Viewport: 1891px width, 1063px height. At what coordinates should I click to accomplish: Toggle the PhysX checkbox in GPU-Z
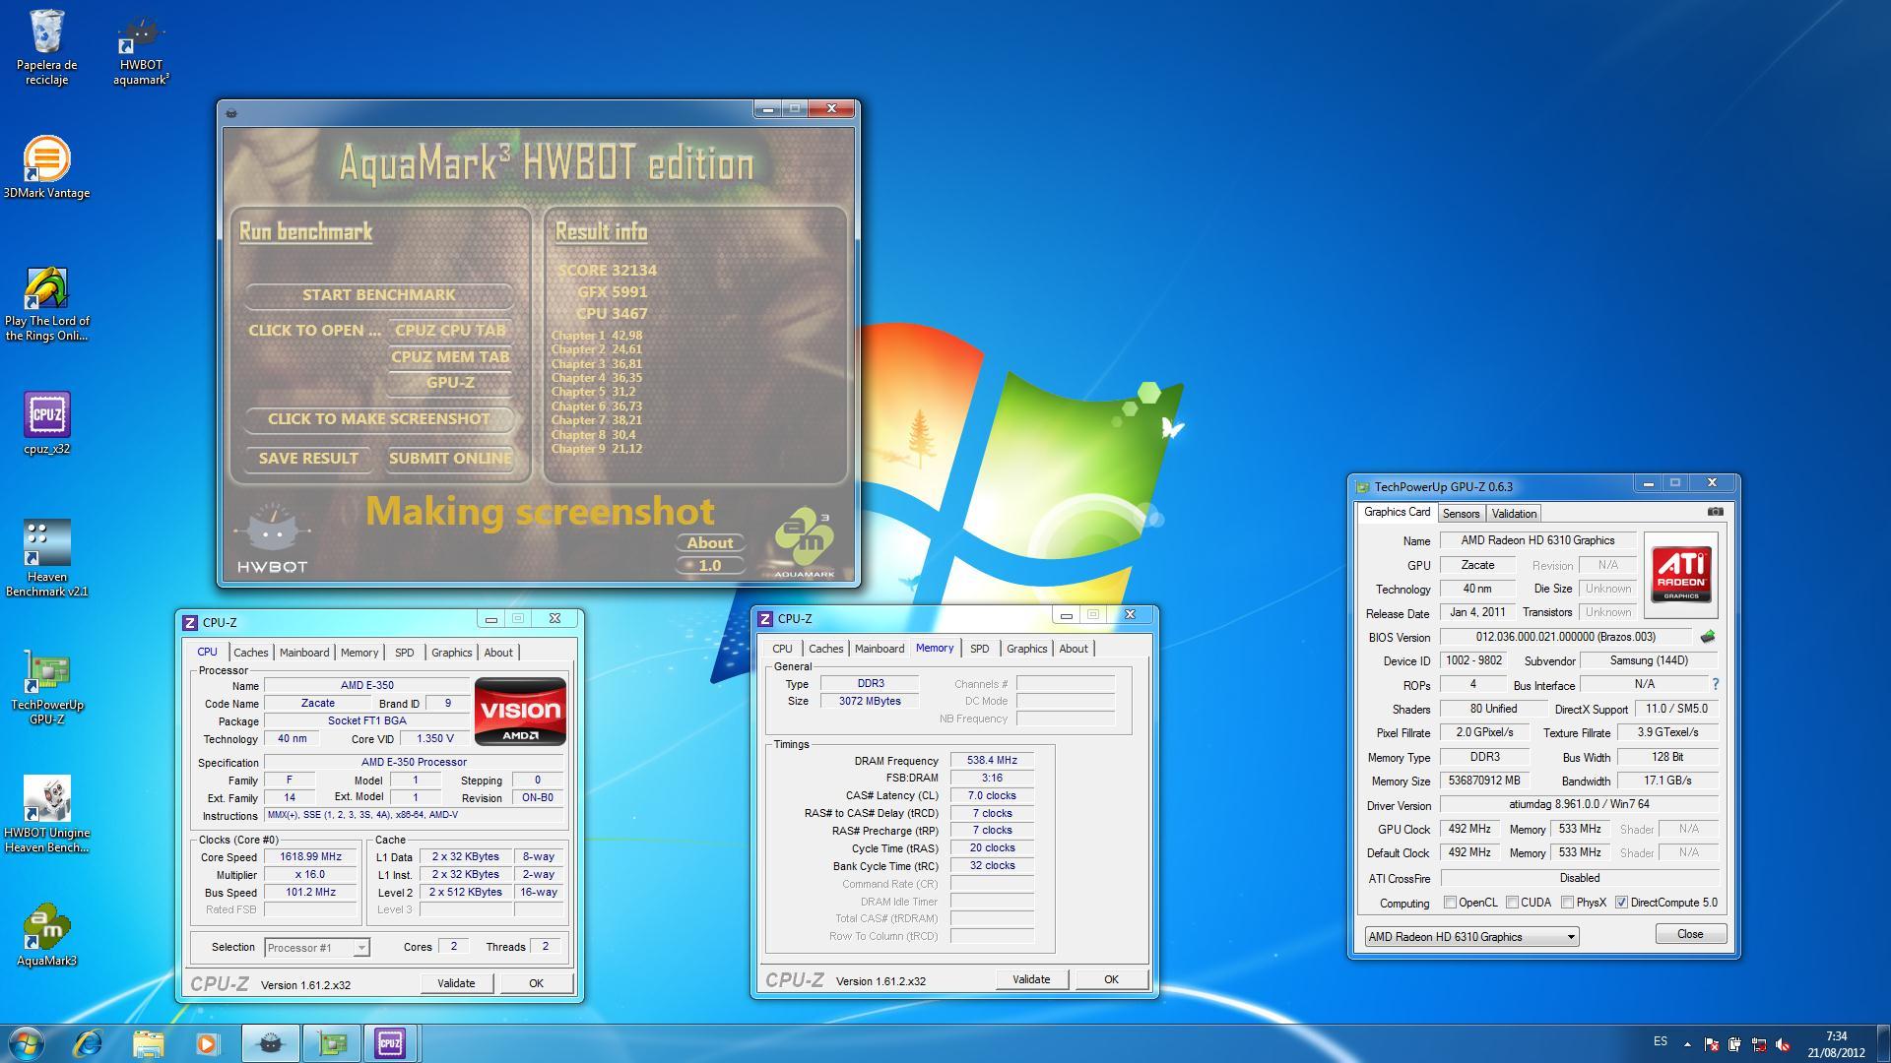[1567, 903]
